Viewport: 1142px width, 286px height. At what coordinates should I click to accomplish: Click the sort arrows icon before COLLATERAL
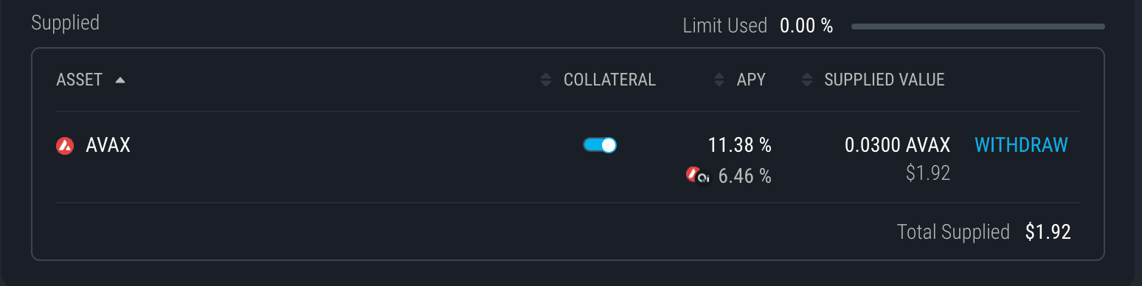click(x=545, y=80)
